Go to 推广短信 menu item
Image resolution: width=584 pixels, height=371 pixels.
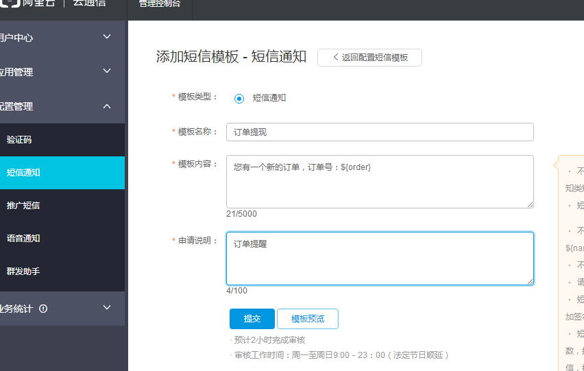coord(23,206)
